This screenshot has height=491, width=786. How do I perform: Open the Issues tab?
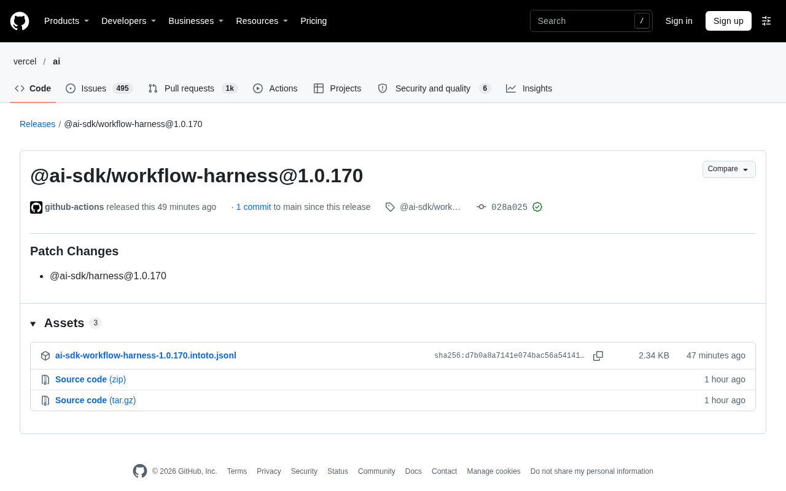tap(99, 88)
